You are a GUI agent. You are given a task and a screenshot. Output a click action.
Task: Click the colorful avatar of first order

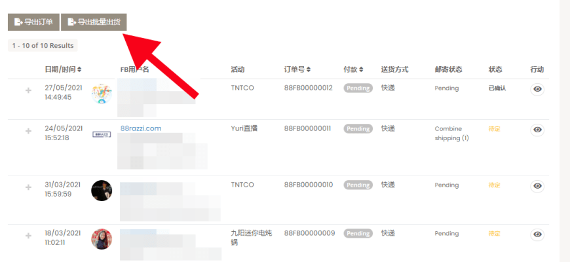click(x=102, y=94)
